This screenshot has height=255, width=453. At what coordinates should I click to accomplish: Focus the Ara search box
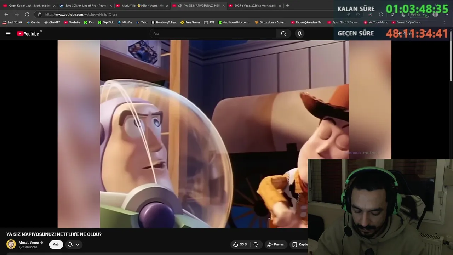pos(213,34)
